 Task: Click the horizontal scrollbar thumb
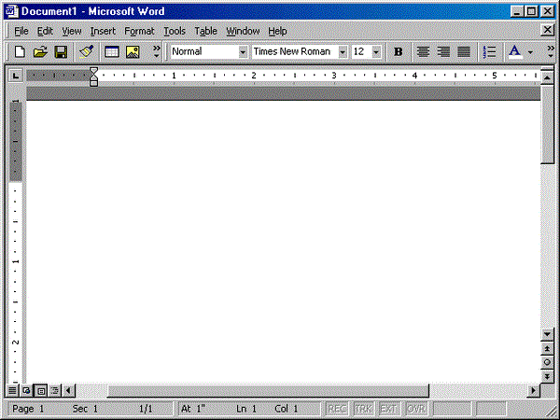pyautogui.click(x=268, y=390)
